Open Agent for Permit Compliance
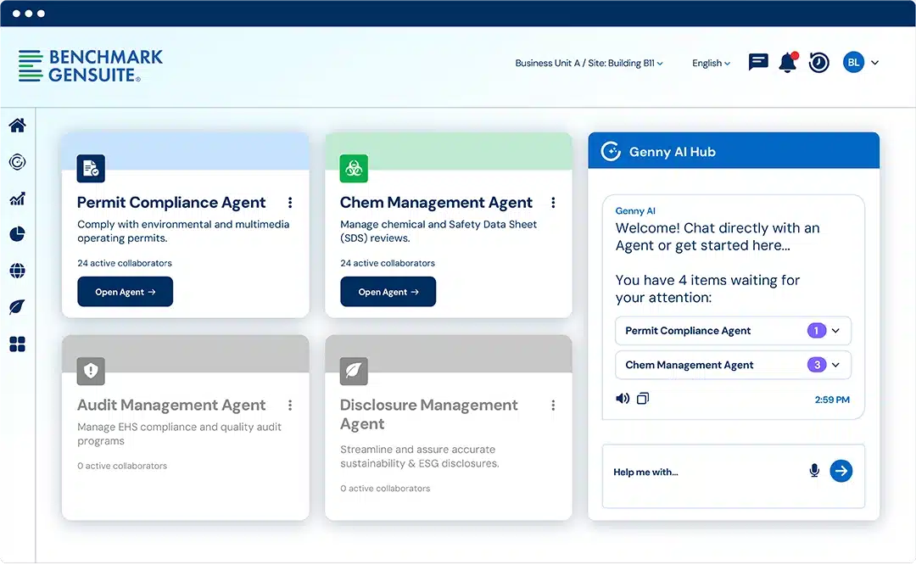 125,292
